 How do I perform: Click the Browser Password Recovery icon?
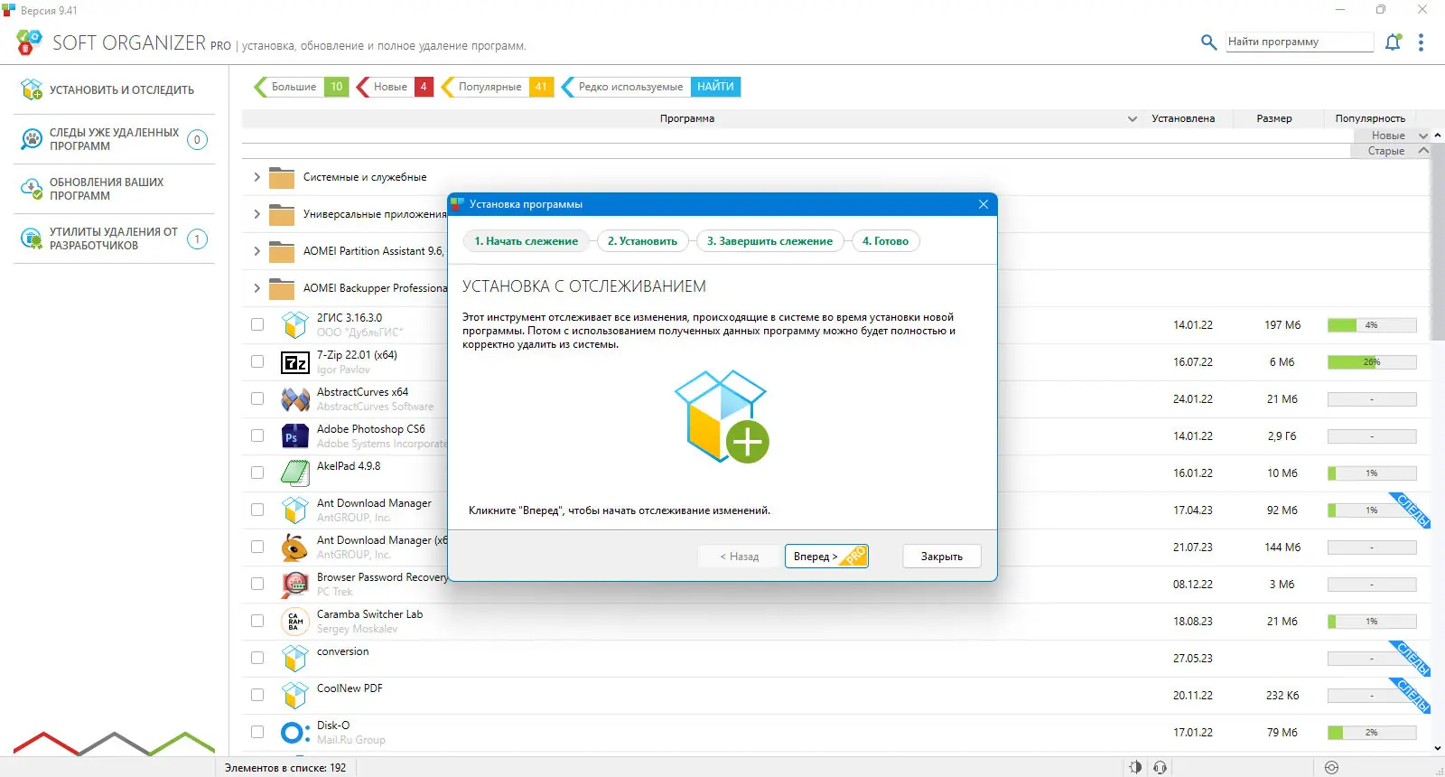tap(295, 585)
